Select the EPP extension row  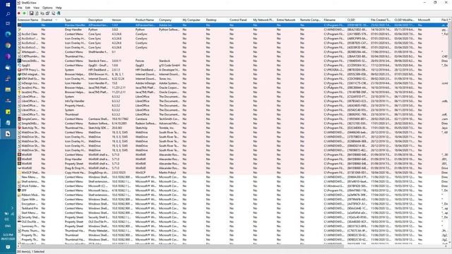click(232, 190)
